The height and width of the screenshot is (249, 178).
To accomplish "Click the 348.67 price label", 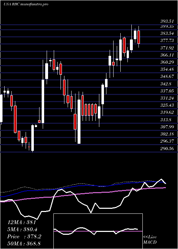I will (167, 76).
